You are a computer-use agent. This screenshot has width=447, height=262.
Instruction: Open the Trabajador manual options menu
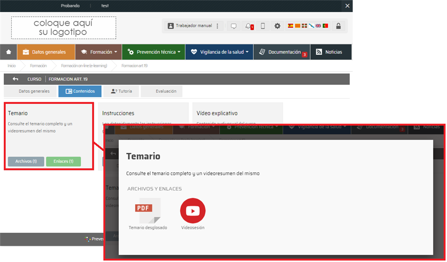(x=217, y=26)
